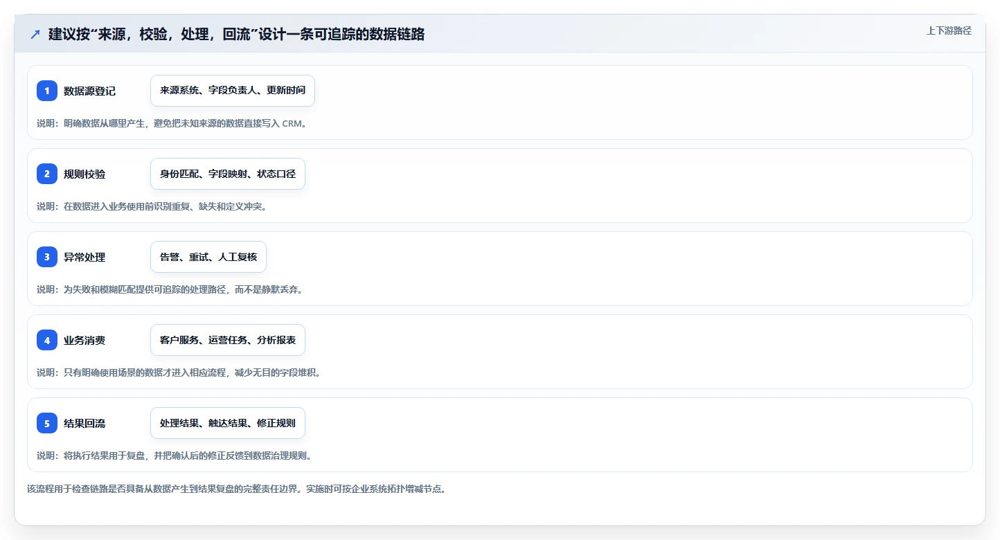
Task: Click the 数据源登记 step title
Action: click(x=89, y=91)
